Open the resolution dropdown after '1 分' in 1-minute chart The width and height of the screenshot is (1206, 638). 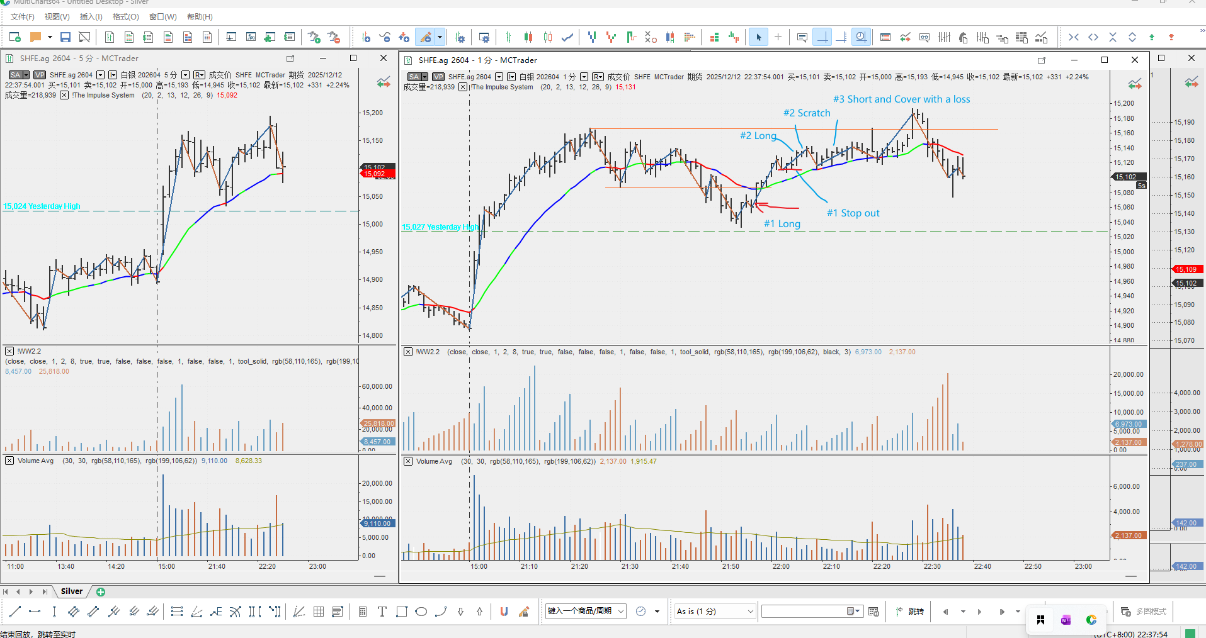click(584, 77)
